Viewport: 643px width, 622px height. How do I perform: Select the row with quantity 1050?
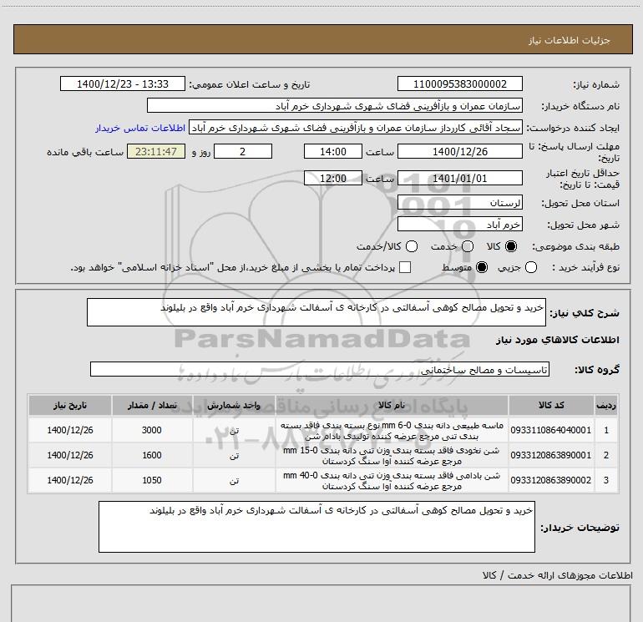[323, 480]
